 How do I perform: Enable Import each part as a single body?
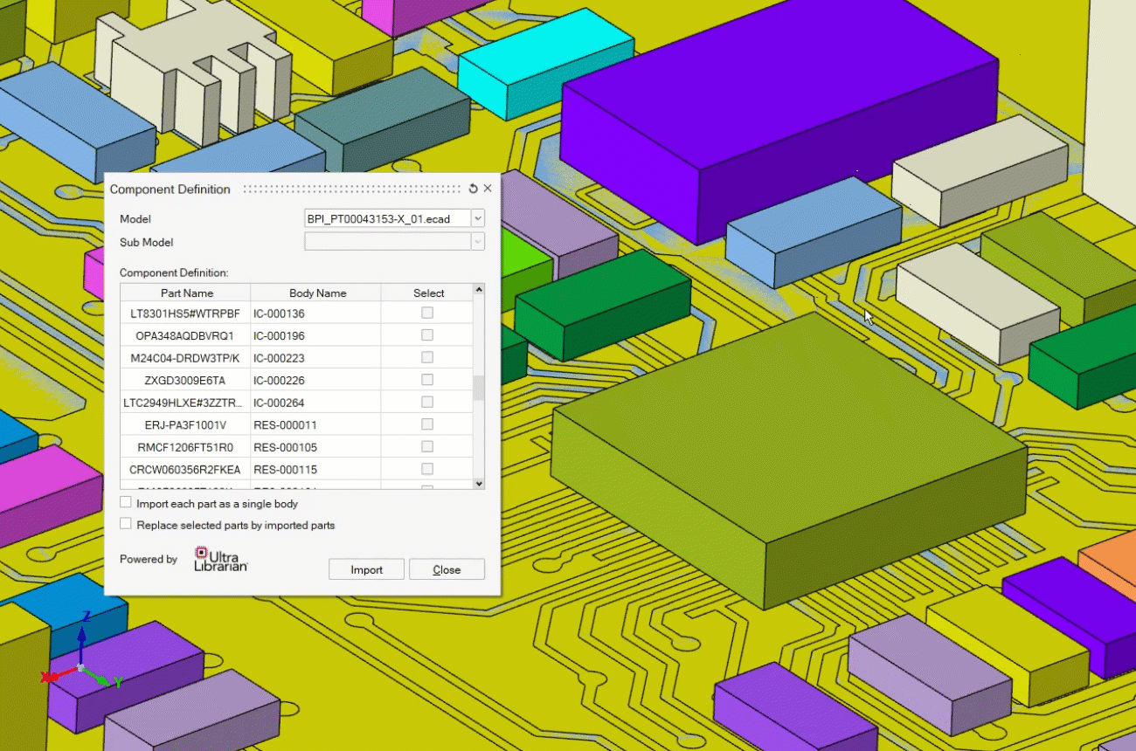pyautogui.click(x=126, y=503)
